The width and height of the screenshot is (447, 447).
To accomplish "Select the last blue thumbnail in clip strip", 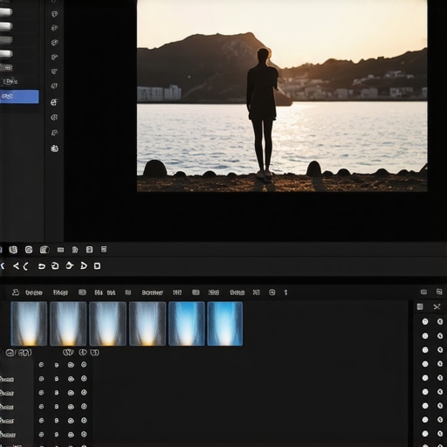I will (225, 324).
